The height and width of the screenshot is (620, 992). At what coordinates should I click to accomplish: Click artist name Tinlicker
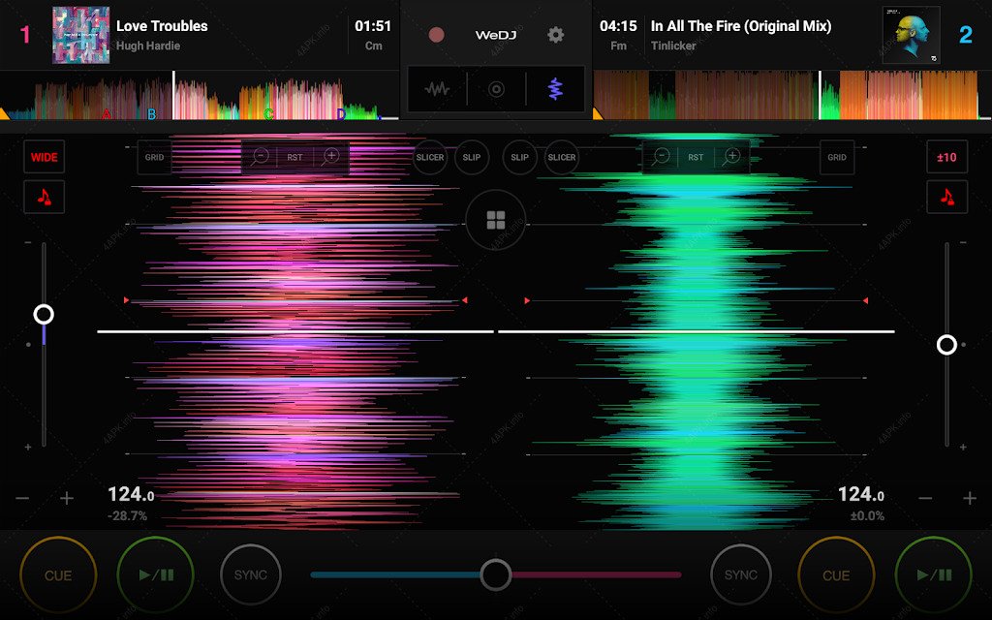tap(673, 46)
